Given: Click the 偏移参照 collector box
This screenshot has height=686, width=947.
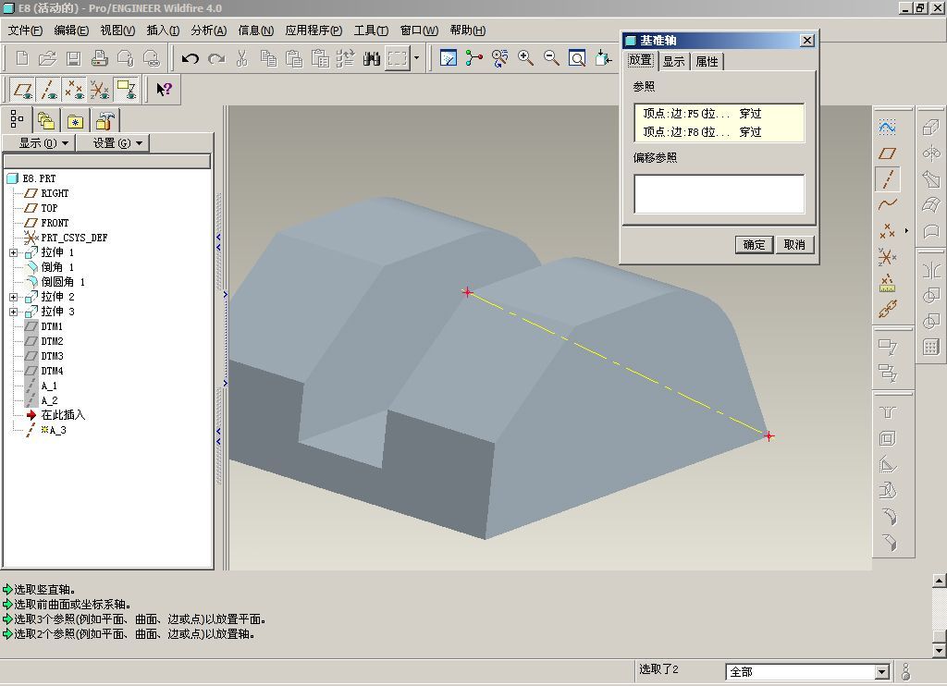Looking at the screenshot, I should pos(719,194).
